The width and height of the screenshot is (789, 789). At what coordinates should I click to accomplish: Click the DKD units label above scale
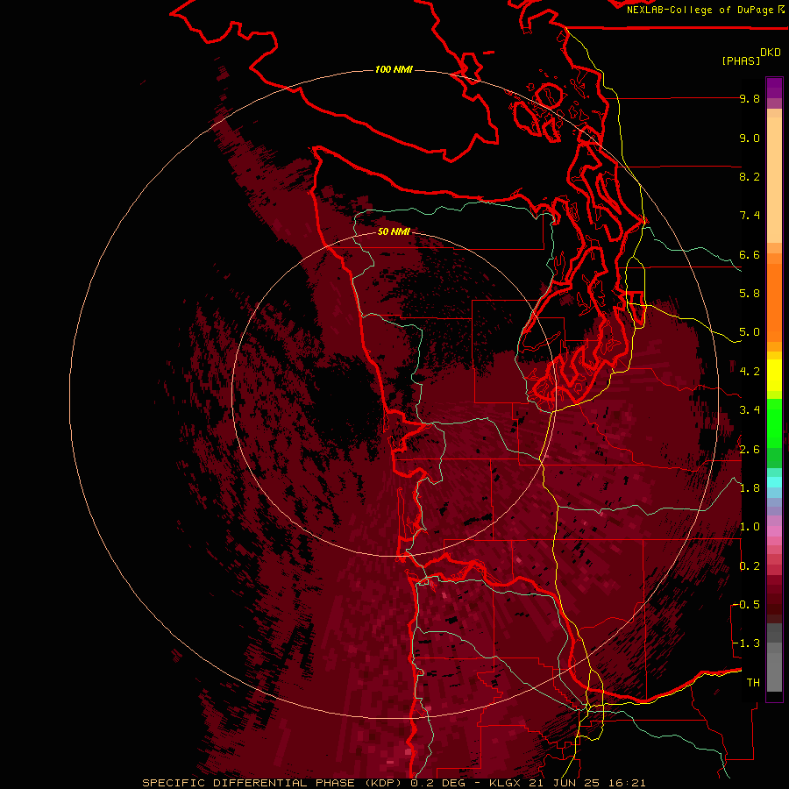coord(770,53)
